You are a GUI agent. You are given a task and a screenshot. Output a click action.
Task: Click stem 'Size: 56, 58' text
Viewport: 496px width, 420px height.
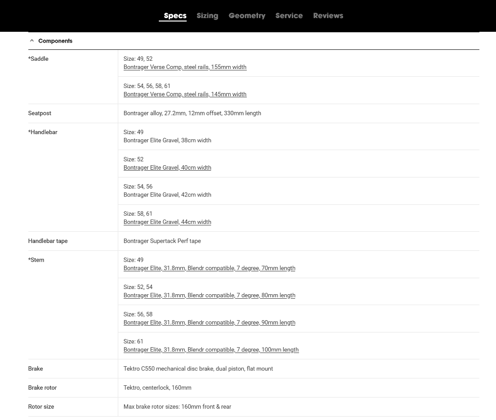click(138, 314)
